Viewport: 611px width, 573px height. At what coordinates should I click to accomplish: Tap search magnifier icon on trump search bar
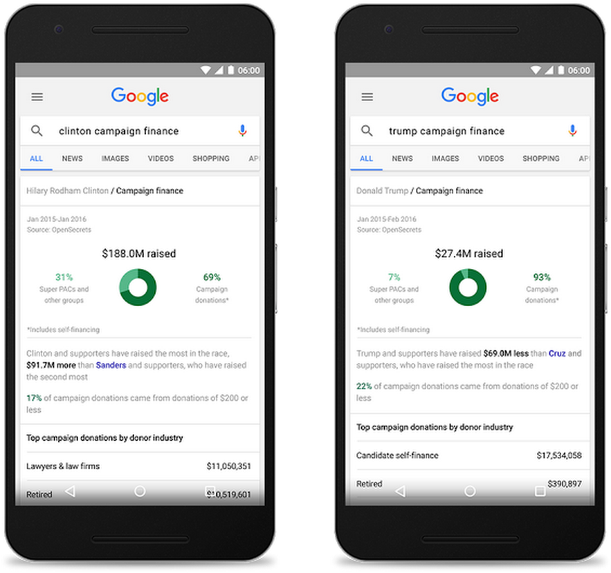(367, 131)
